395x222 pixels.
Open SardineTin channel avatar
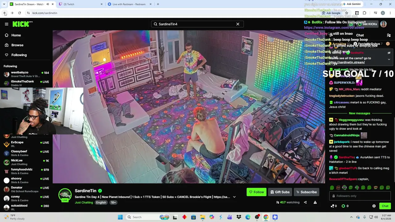pos(65,195)
